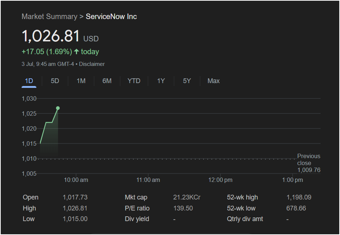This screenshot has width=340, height=235.
Task: Select the 1D time range tab
Action: [x=29, y=81]
